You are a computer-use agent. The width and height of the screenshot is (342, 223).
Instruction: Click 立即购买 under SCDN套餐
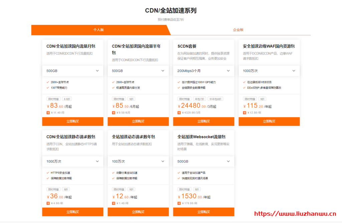(x=203, y=121)
